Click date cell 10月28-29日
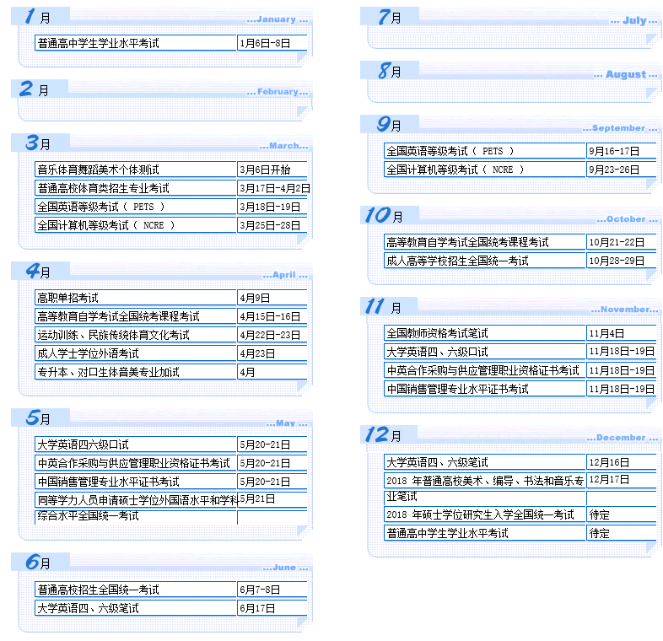Viewport: 663px width, 641px height. (x=622, y=261)
